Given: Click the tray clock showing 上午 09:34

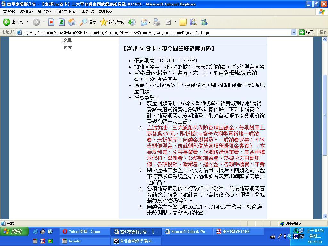Looking at the screenshot, I should coord(315,231).
